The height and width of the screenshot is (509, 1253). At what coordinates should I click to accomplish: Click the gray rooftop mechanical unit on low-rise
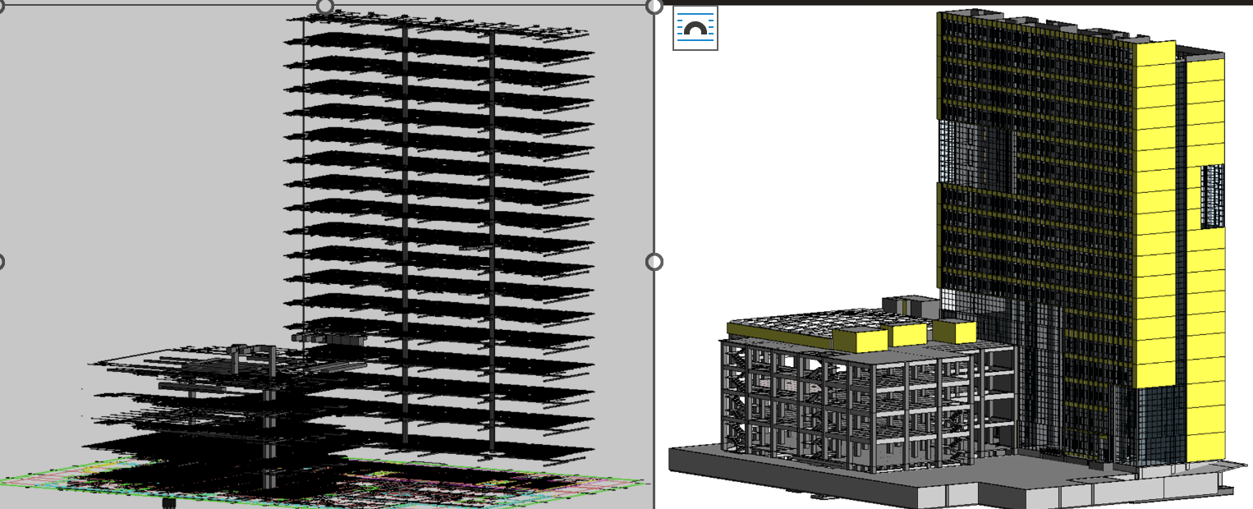(910, 306)
